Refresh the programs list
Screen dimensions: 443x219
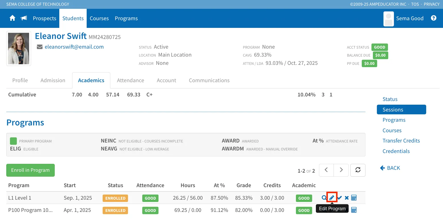point(358,170)
